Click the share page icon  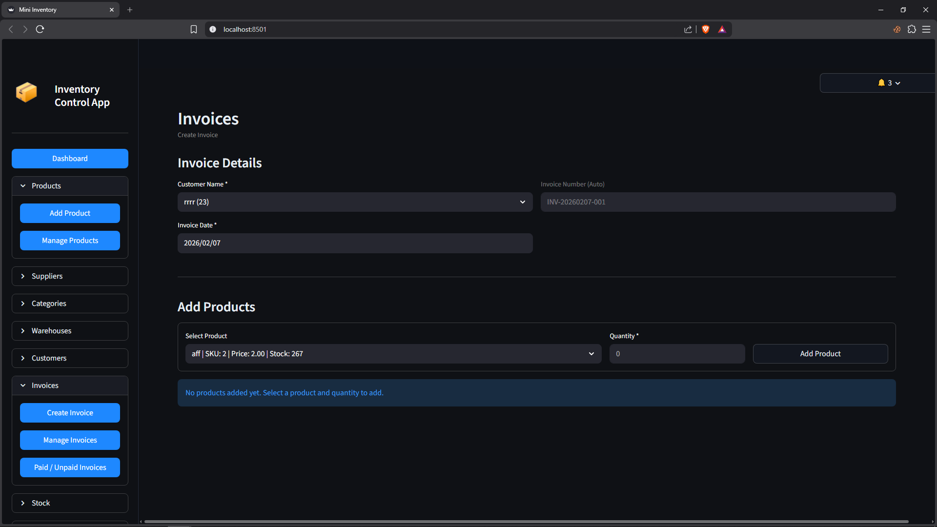(688, 29)
